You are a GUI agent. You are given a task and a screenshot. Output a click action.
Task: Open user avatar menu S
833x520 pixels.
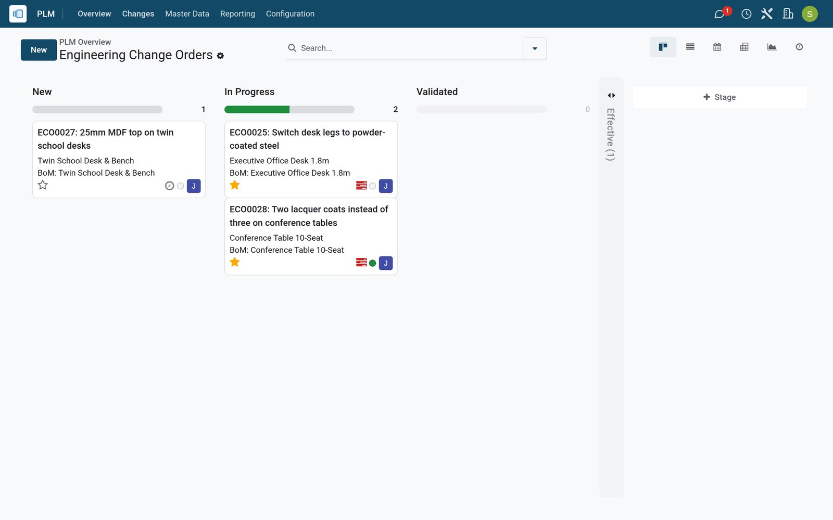810,14
